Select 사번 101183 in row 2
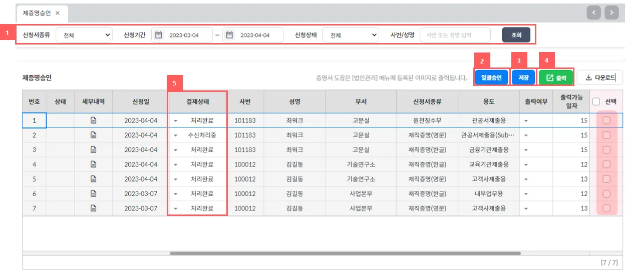Screen dimensions: 626x272 pos(245,135)
